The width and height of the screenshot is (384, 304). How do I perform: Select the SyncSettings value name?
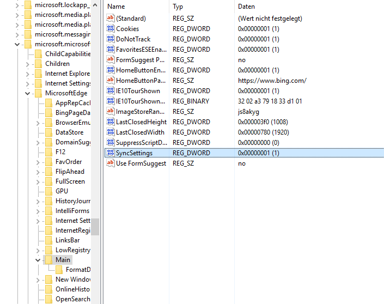tap(134, 153)
